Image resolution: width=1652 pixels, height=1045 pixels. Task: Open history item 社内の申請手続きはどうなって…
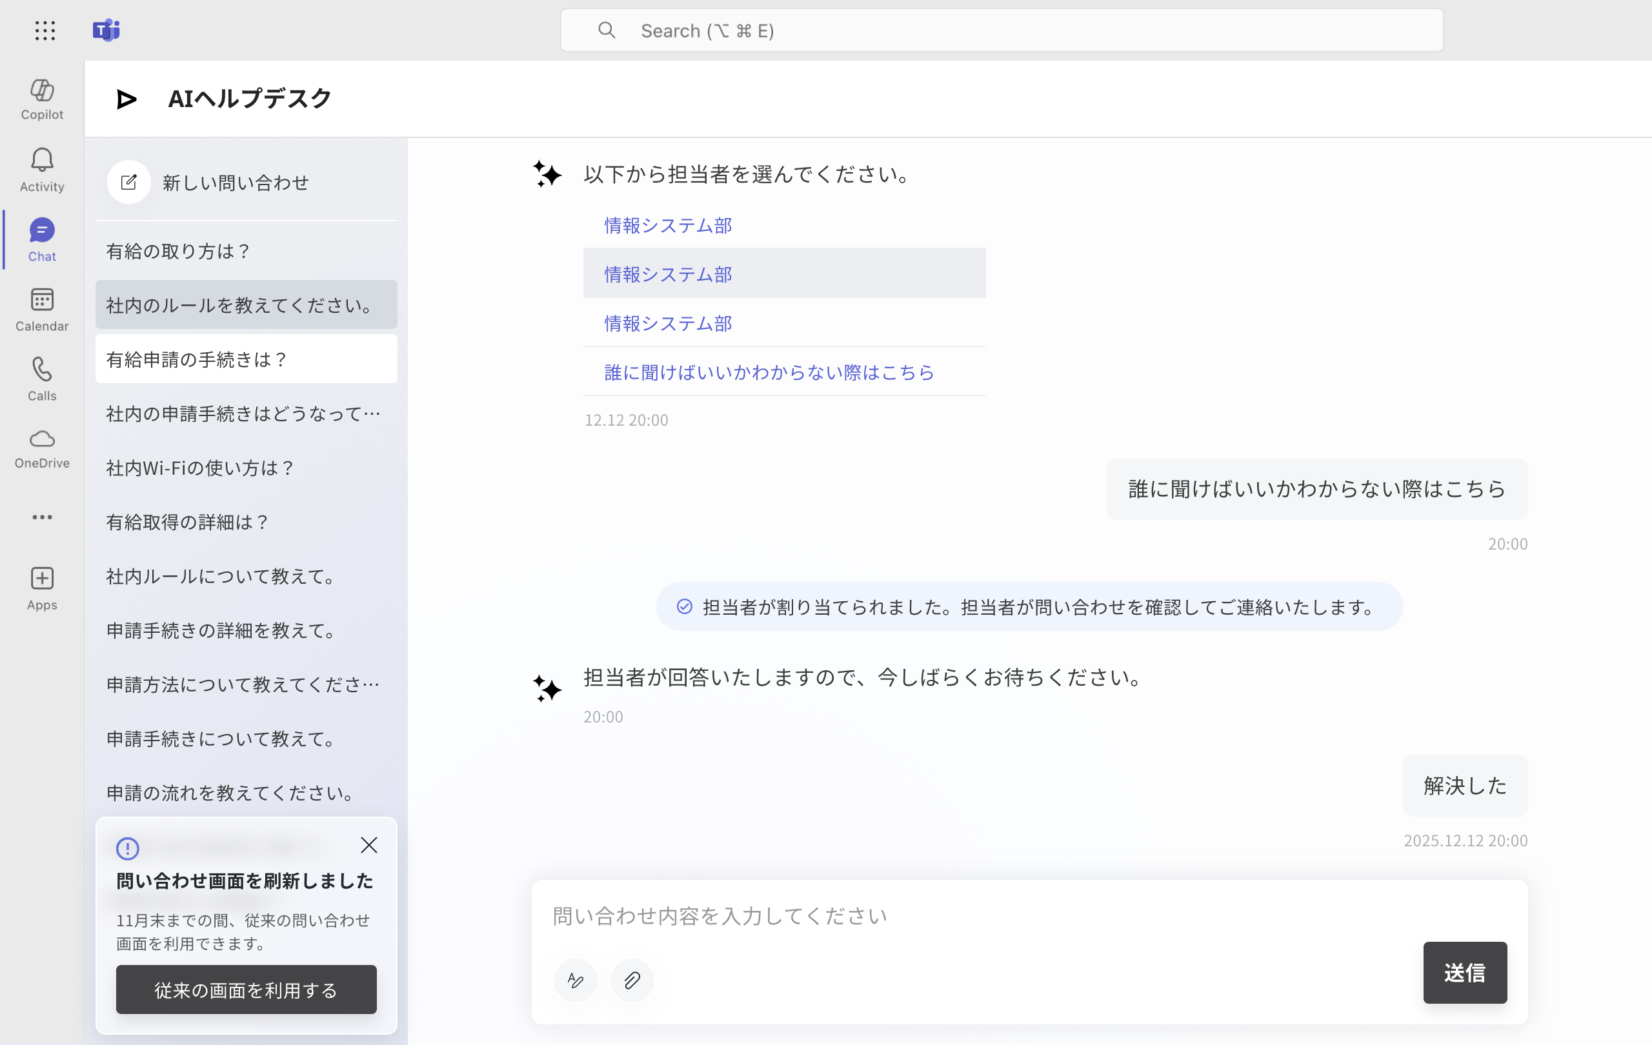click(x=247, y=413)
